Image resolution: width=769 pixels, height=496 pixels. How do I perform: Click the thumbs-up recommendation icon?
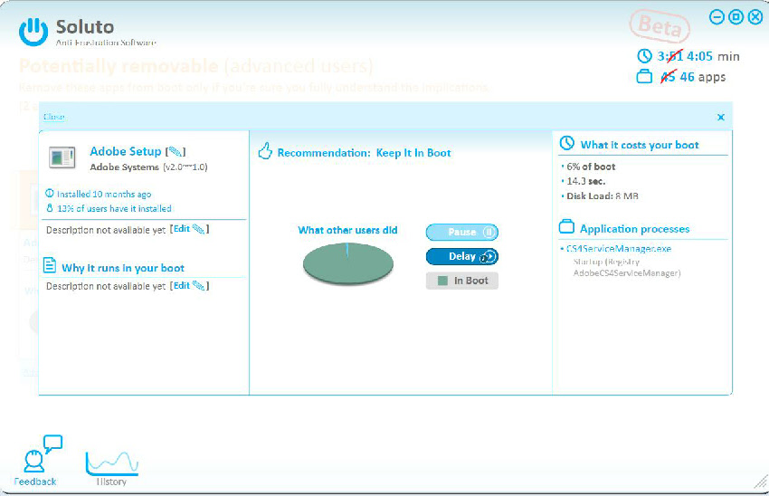[x=265, y=151]
